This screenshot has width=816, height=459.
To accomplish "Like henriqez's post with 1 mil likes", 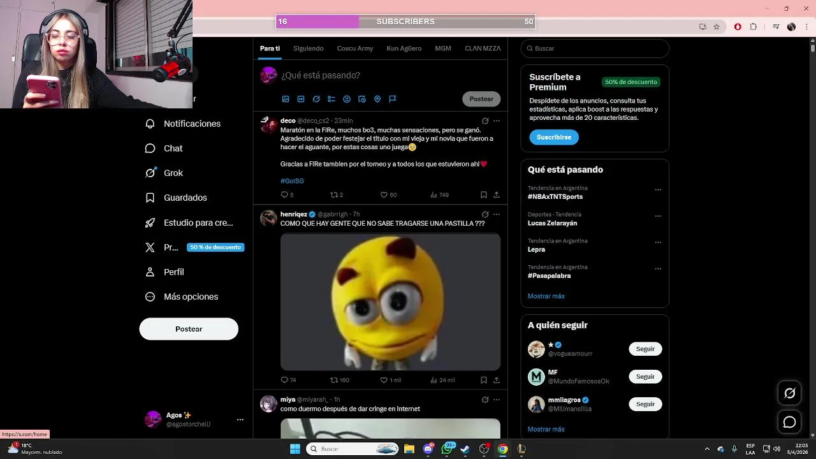I will (x=384, y=380).
